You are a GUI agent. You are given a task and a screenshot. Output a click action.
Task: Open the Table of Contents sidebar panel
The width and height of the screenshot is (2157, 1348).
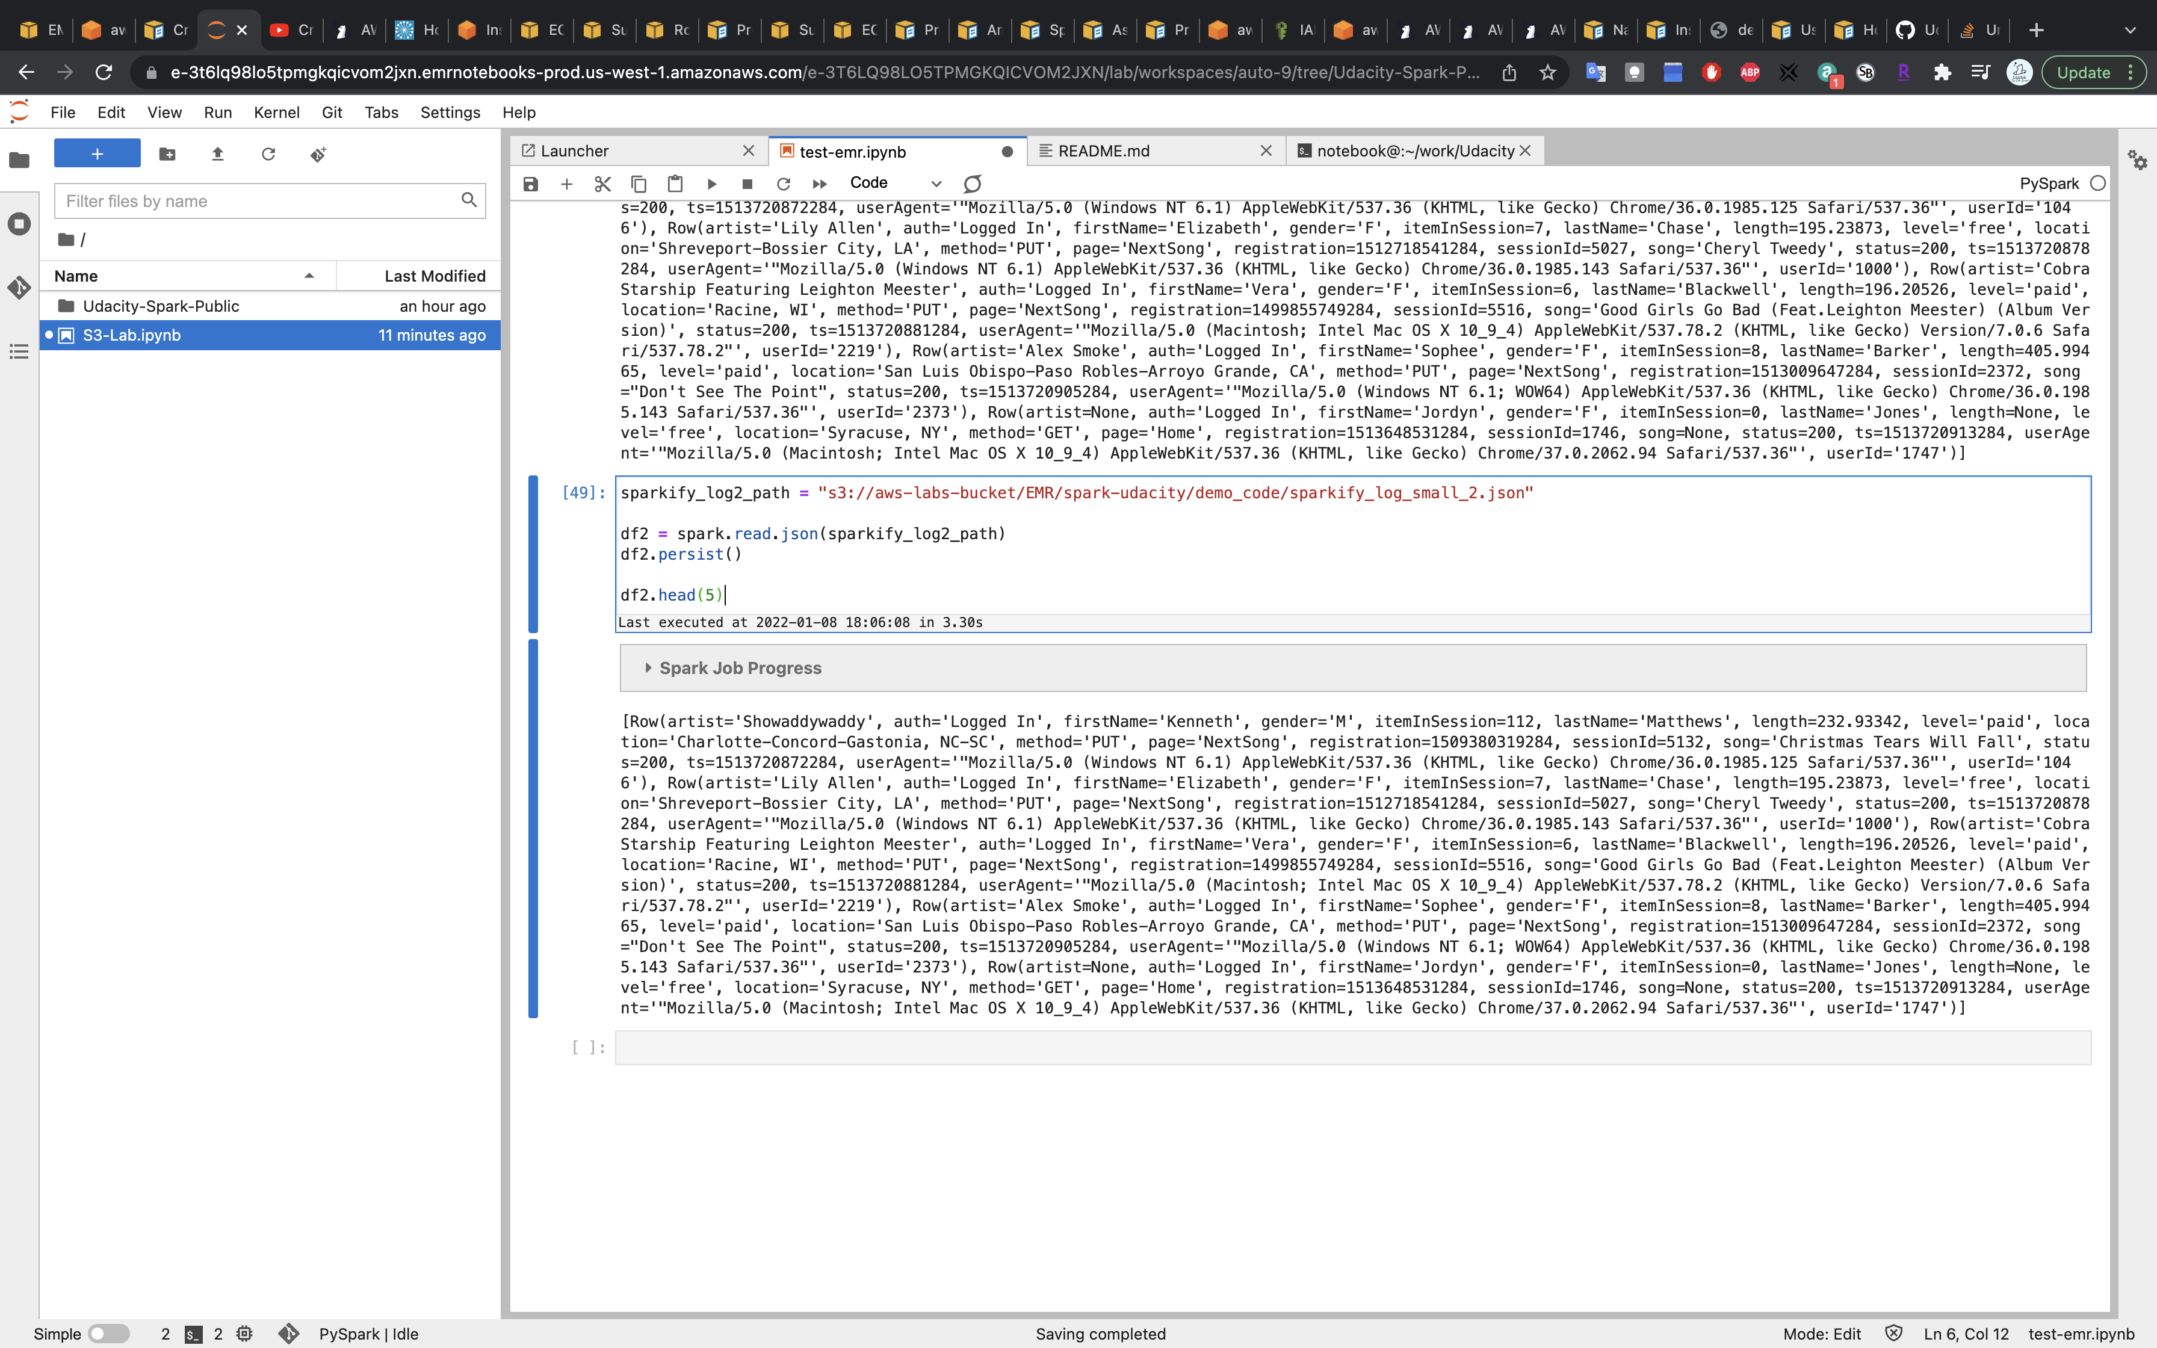click(19, 351)
